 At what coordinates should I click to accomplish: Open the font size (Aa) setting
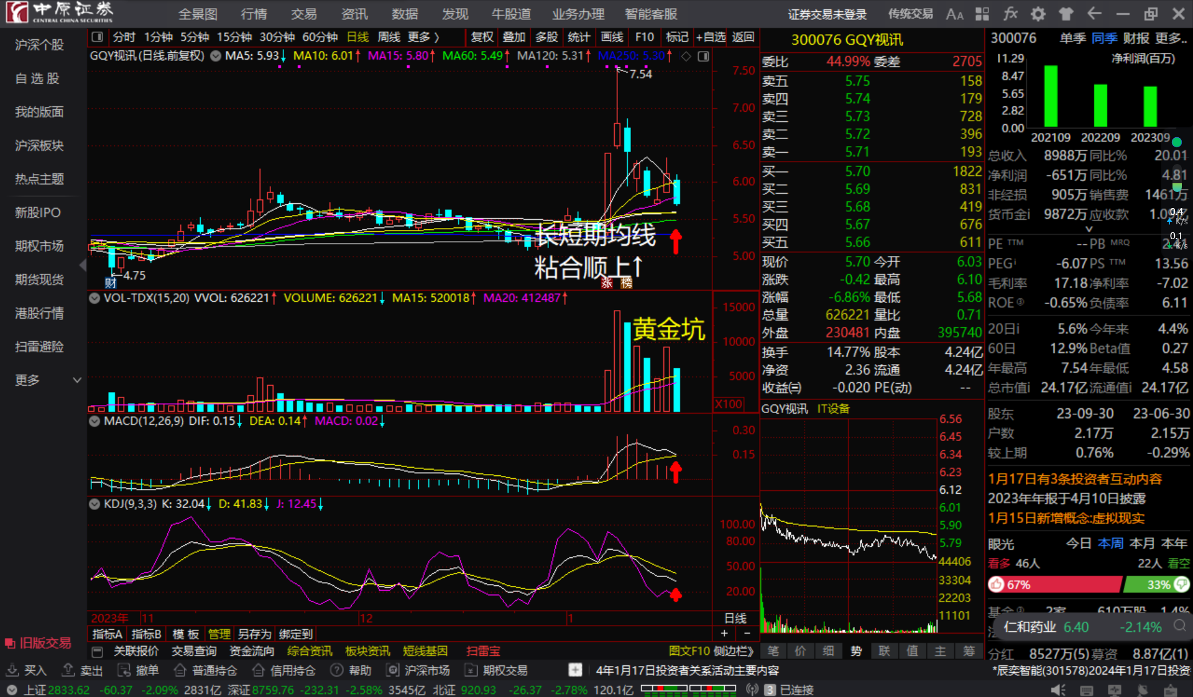click(x=954, y=14)
